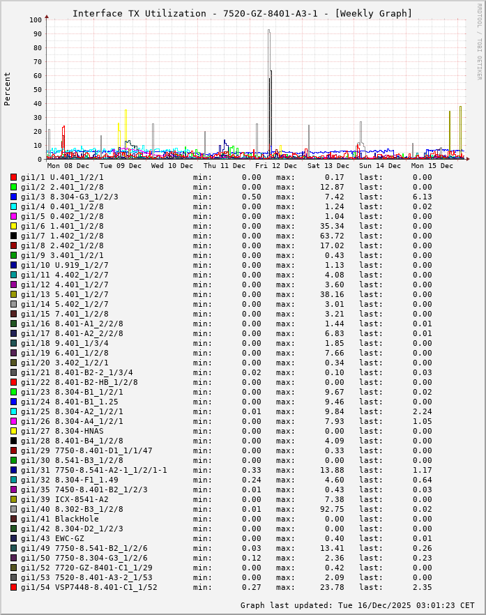The height and width of the screenshot is (615, 486).
Task: Click the red swatch for gi1/54 VSP7448-8.401-C1_1/52
Action: pos(13,587)
